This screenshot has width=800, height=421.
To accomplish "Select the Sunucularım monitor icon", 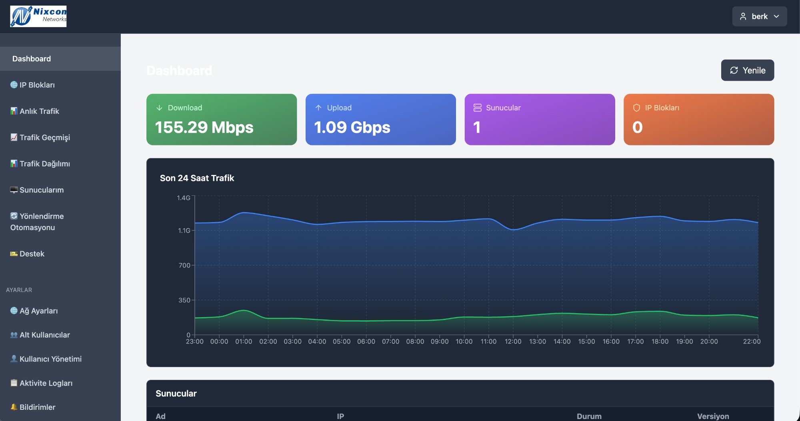I will pos(14,190).
